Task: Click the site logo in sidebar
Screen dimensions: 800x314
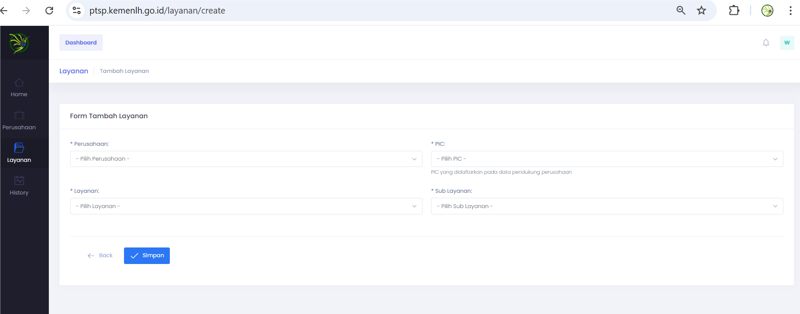Action: click(19, 43)
